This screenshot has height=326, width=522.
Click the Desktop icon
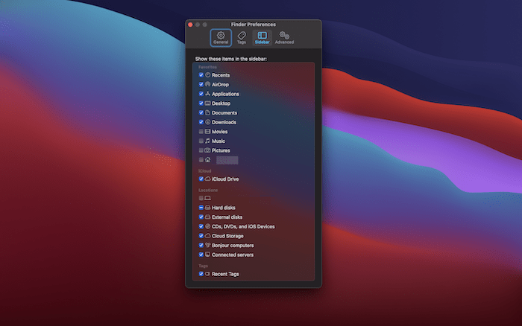click(208, 103)
